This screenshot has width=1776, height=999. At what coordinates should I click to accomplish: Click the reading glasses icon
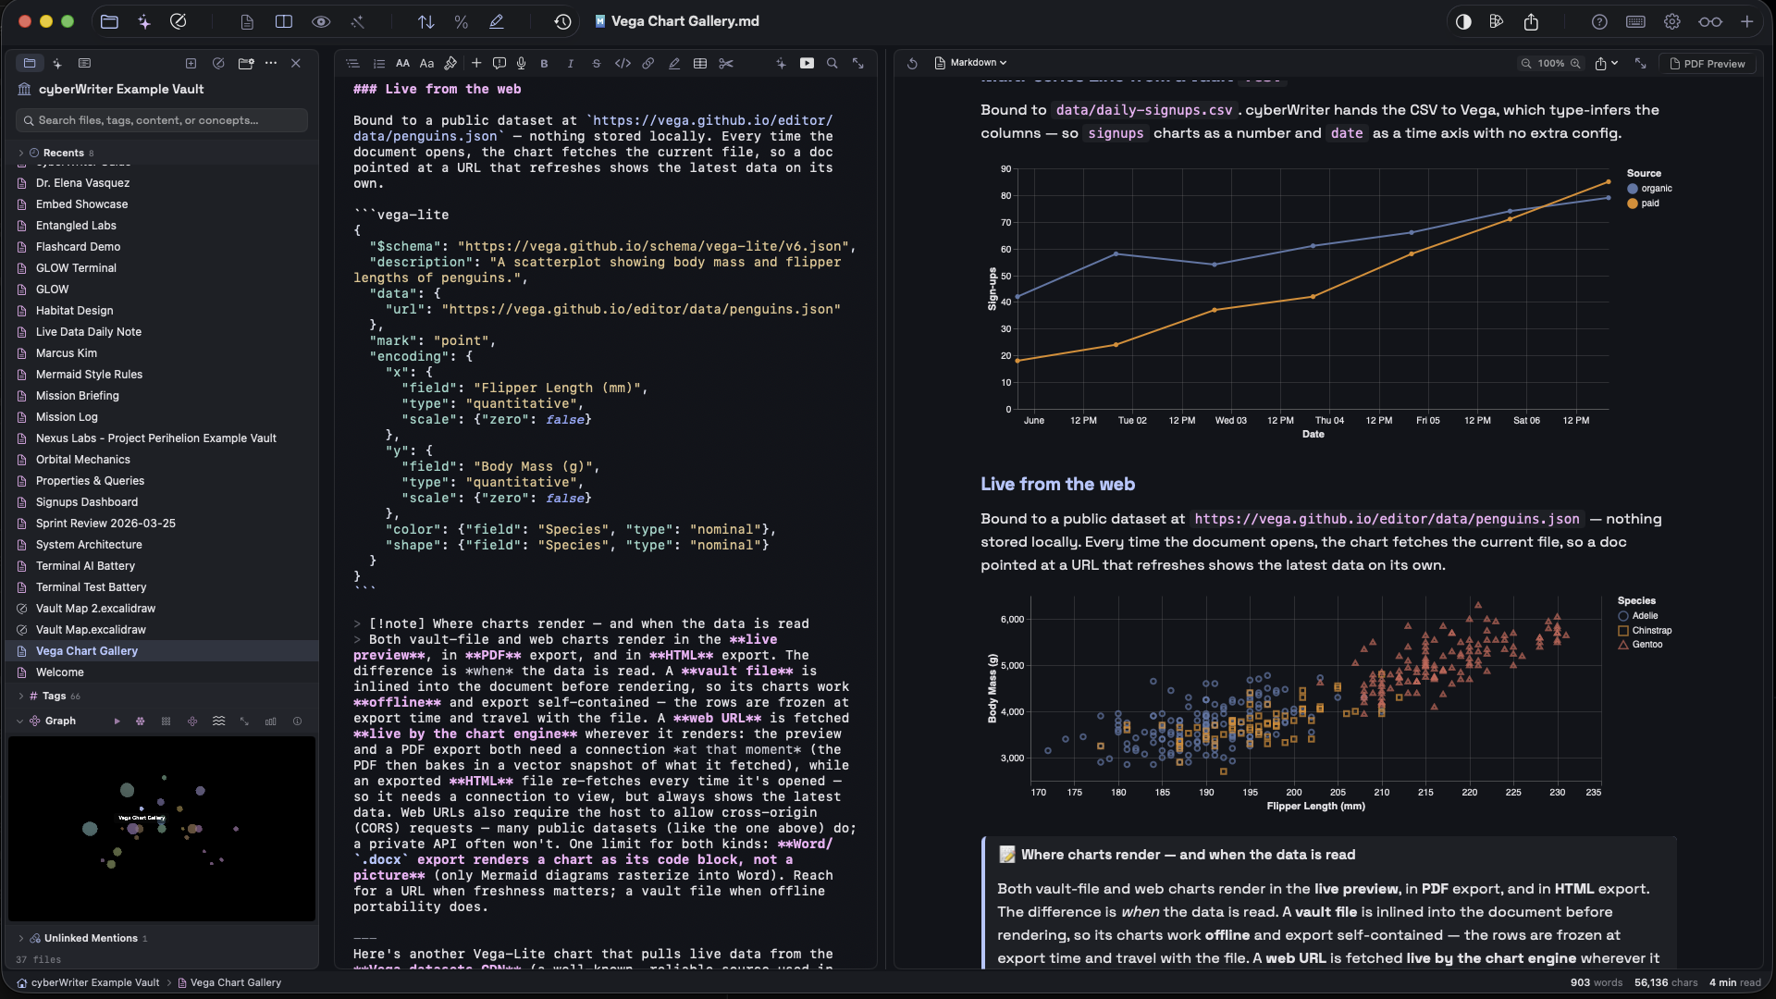coord(1710,21)
